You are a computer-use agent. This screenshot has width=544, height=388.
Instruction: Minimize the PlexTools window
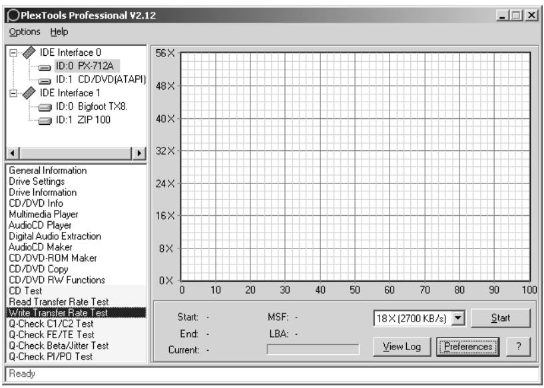coord(502,15)
